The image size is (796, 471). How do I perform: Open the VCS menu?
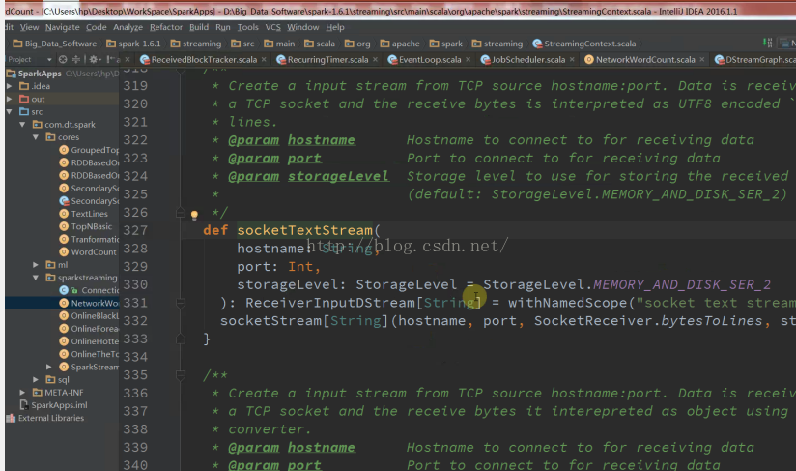[x=273, y=27]
